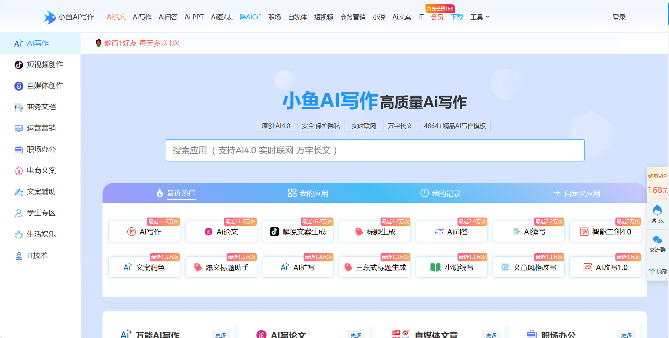
Task: Click the 小说续写 green book icon
Action: click(435, 268)
